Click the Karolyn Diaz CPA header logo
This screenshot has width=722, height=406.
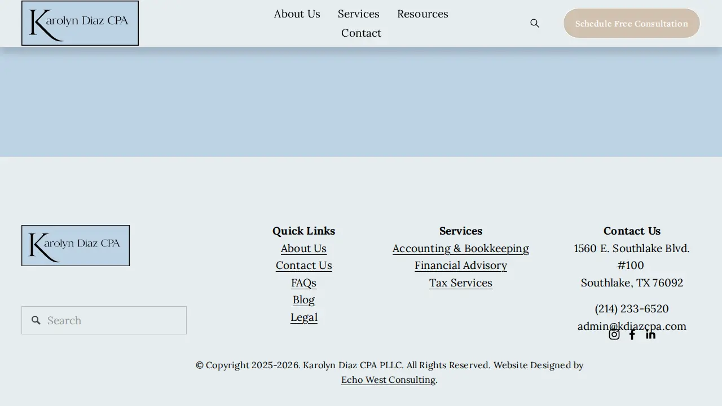pyautogui.click(x=80, y=23)
